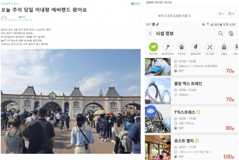Open the Everland entrance crowd photo
This screenshot has width=239, height=160.
[71, 101]
